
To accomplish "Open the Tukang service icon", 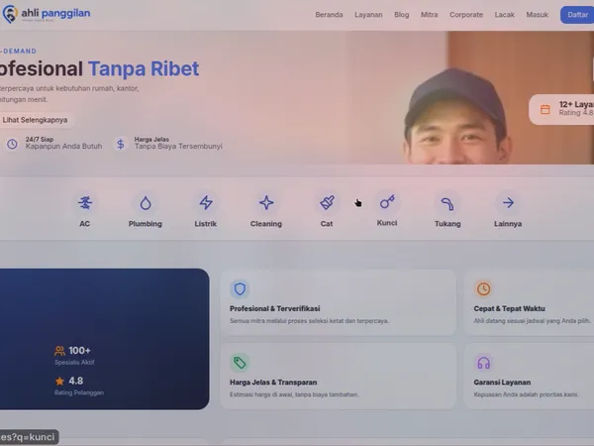I will click(x=447, y=203).
